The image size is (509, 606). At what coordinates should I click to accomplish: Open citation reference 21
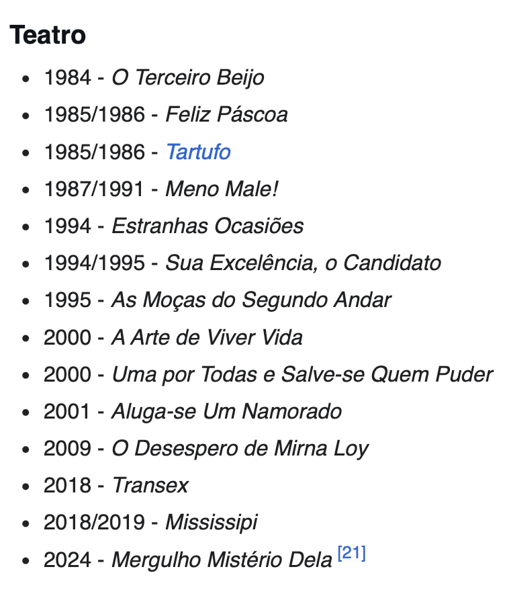click(x=352, y=555)
